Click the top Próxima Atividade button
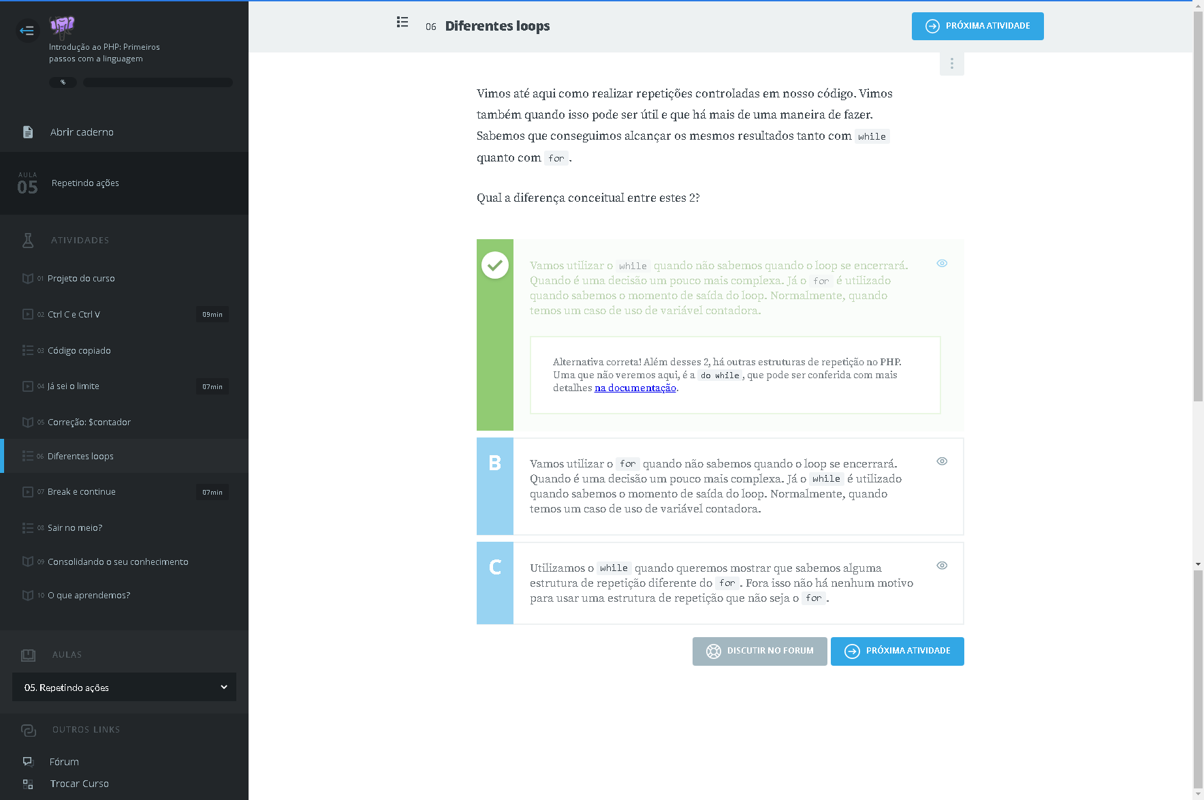Image resolution: width=1204 pixels, height=800 pixels. click(x=977, y=26)
